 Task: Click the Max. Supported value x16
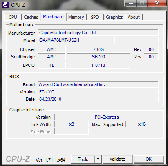(x=142, y=124)
